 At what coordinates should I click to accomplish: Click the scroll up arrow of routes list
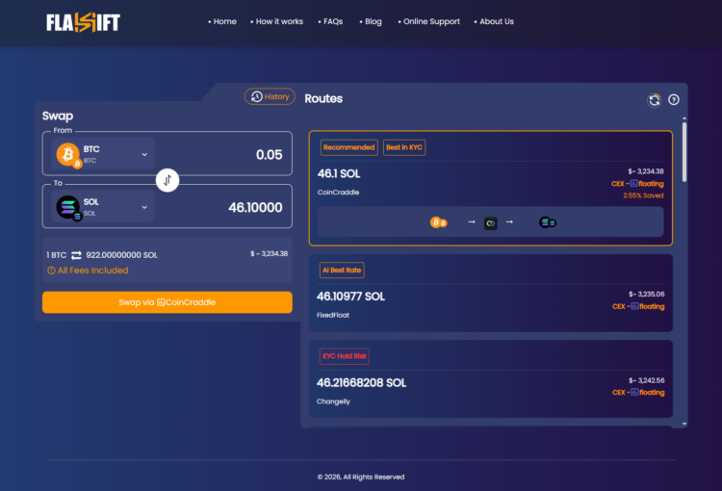[x=684, y=118]
